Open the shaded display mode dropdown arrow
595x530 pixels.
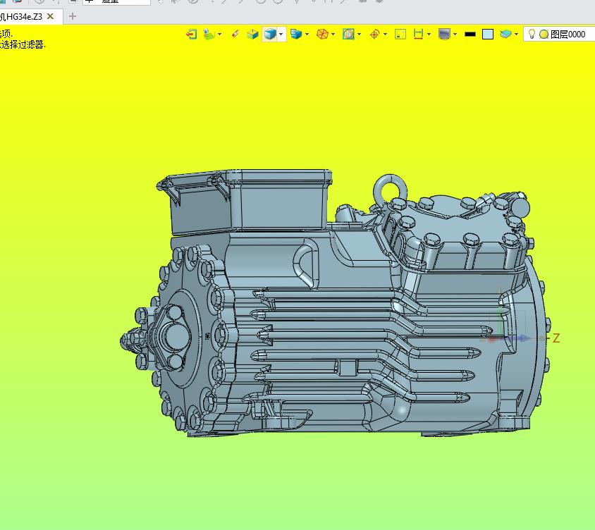point(281,35)
